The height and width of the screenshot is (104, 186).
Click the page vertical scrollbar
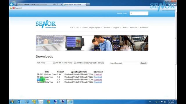[x=176, y=38]
